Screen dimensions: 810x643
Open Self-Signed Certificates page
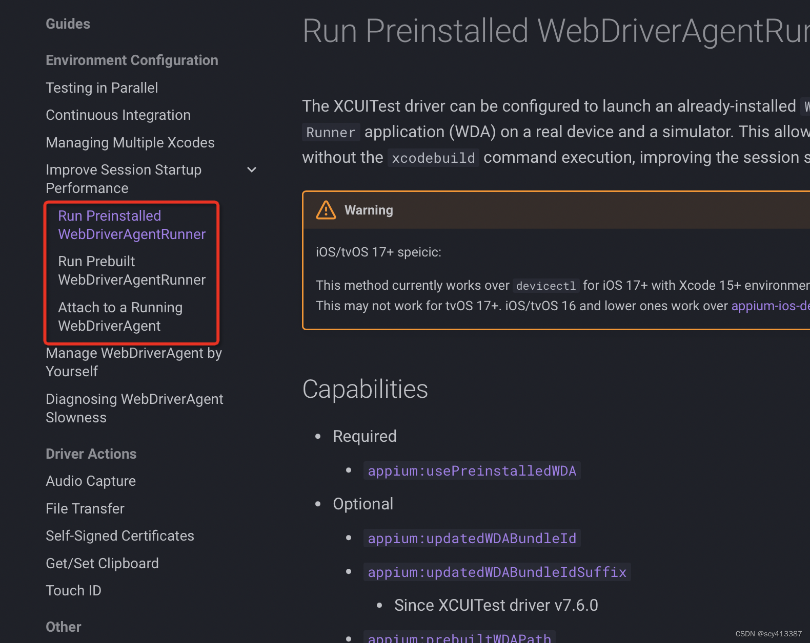coord(120,536)
